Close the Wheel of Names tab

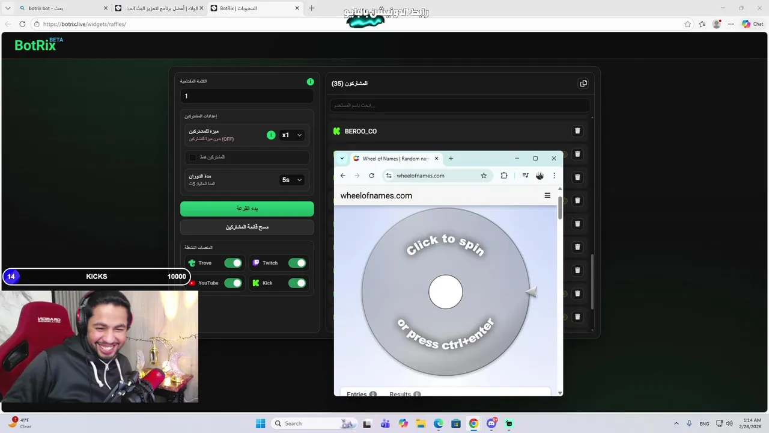(x=436, y=158)
